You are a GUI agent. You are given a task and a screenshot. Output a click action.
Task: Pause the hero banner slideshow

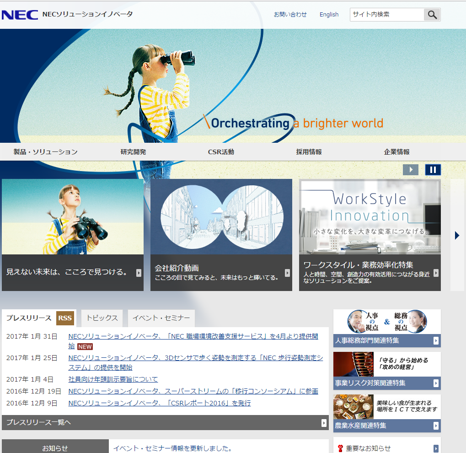pyautogui.click(x=433, y=170)
